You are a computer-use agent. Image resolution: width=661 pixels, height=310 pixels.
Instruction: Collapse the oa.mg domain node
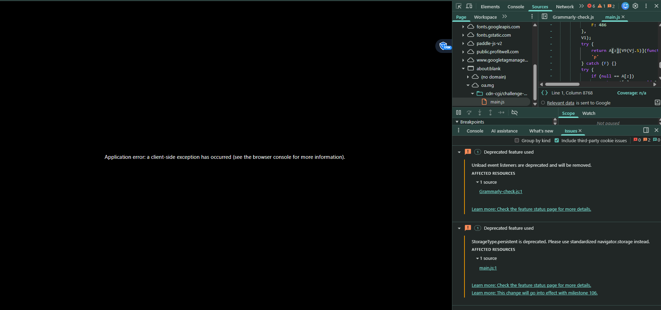(468, 85)
